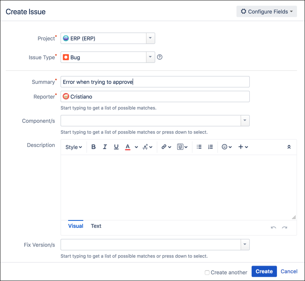Open the link insert option
305x281 pixels.
[166, 147]
